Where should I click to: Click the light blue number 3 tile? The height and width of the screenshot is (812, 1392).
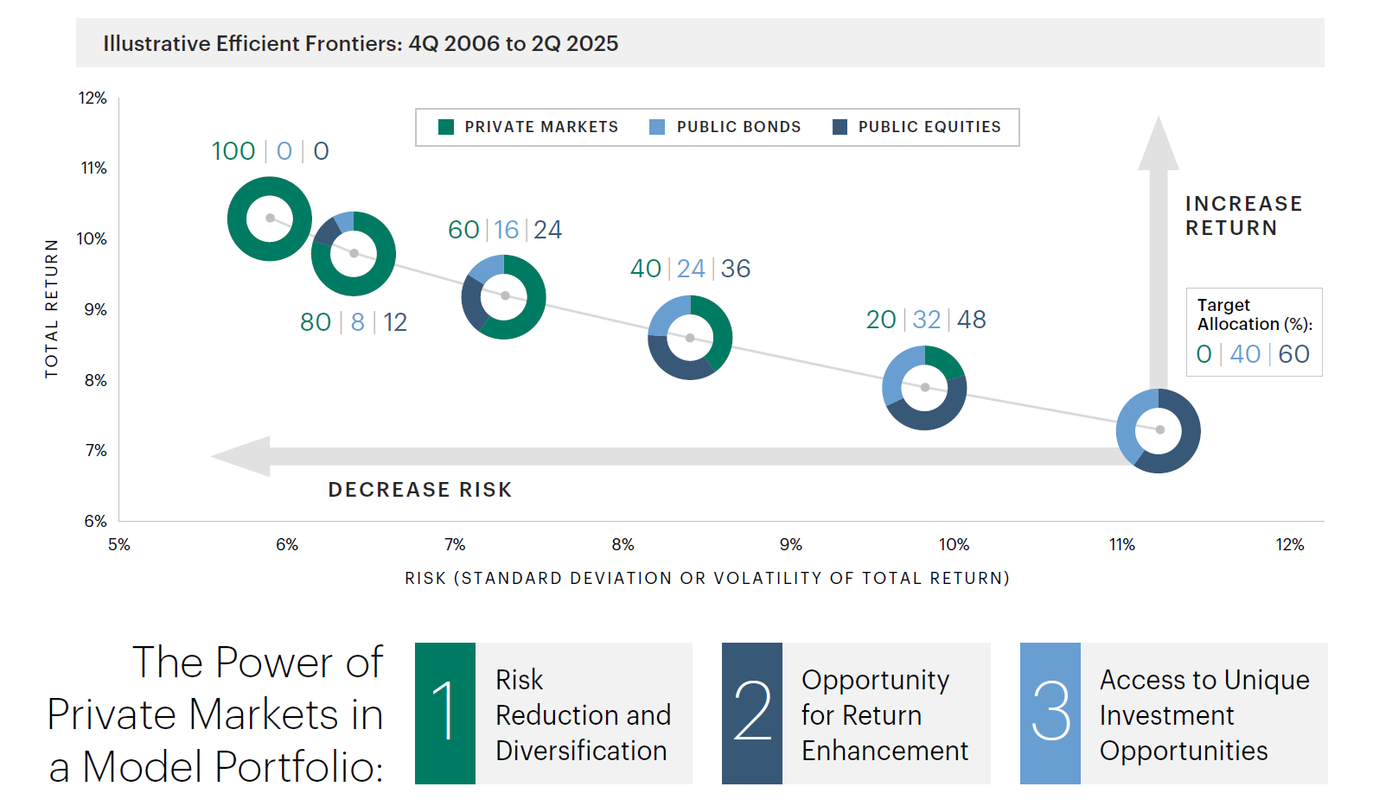[x=1050, y=713]
